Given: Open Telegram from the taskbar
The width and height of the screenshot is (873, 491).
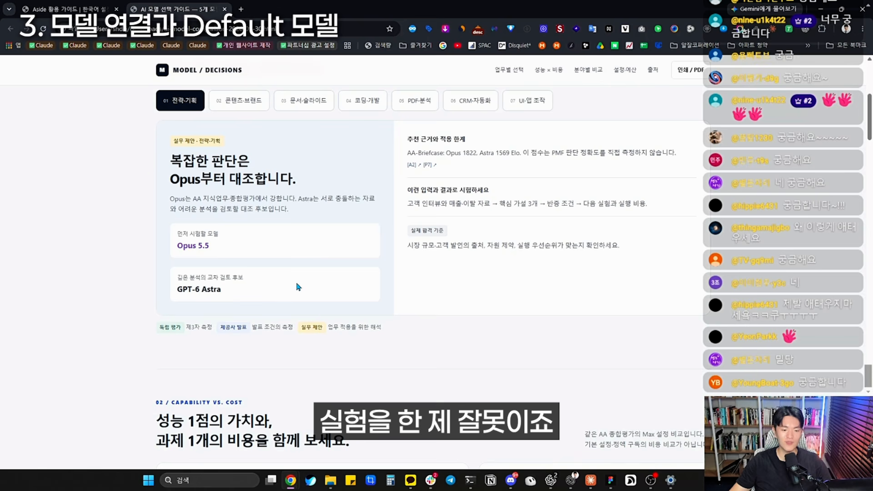Looking at the screenshot, I should pos(451,480).
